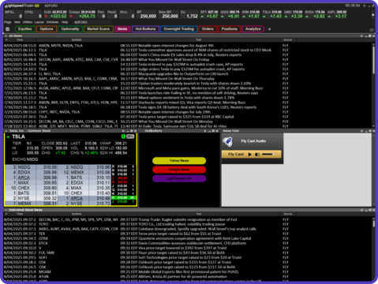Open the Google News hot button
The image size is (378, 284).
click(179, 170)
